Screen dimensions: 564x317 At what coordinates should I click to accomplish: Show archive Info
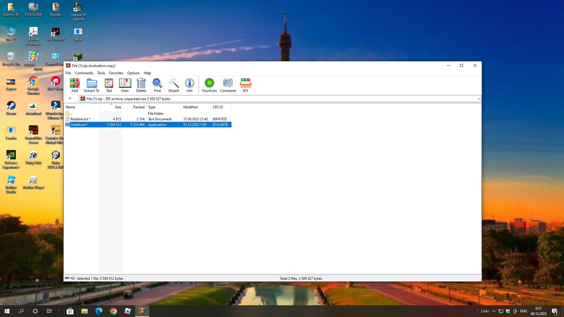point(189,85)
